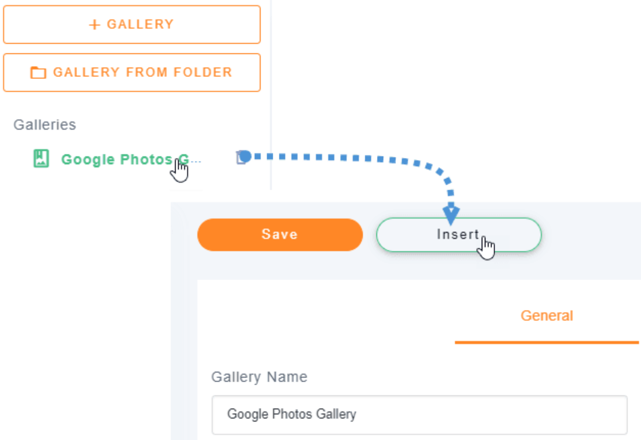Switch to the General tab

click(x=546, y=315)
